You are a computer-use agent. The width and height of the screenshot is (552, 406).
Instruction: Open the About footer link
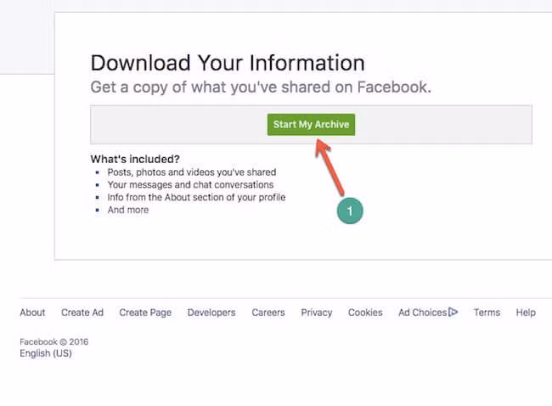(32, 313)
